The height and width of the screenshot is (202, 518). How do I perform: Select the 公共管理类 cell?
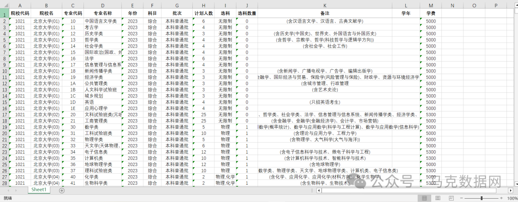pos(103,83)
